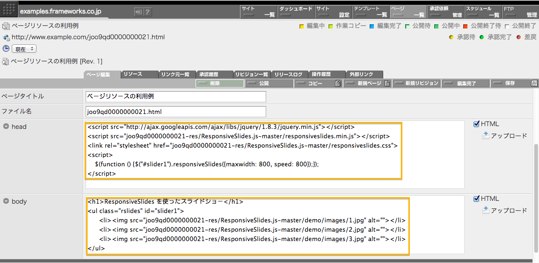This screenshot has height=263, width=539.
Task: Open テンプレート一覧 in top navigation
Action: pos(371,12)
